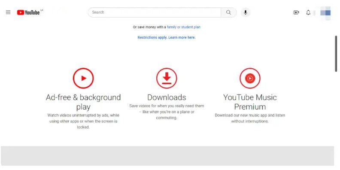Open the notifications bell
This screenshot has width=340, height=170.
coord(308,12)
